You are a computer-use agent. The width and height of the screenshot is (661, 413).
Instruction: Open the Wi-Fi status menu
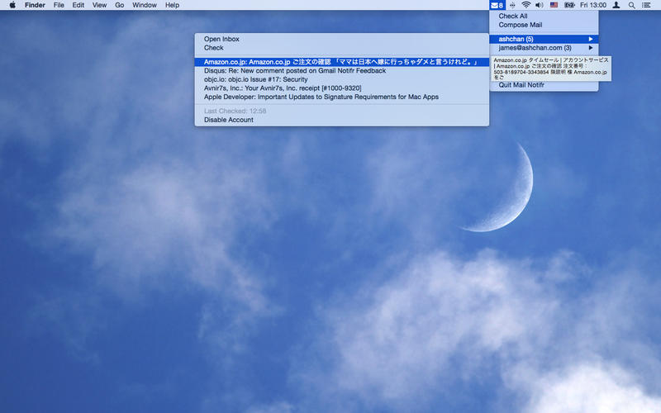coord(525,5)
